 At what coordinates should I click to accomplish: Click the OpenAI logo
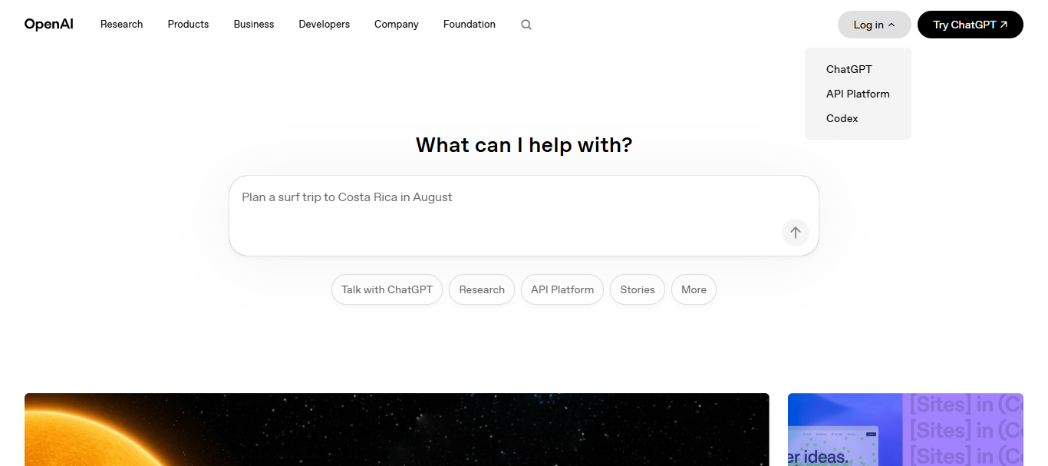[49, 25]
